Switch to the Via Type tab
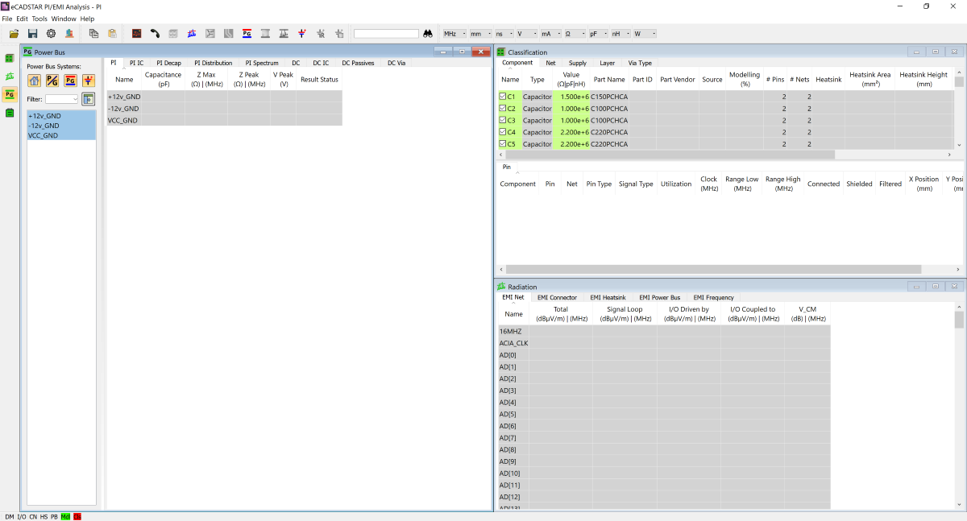The width and height of the screenshot is (967, 521). pos(640,63)
